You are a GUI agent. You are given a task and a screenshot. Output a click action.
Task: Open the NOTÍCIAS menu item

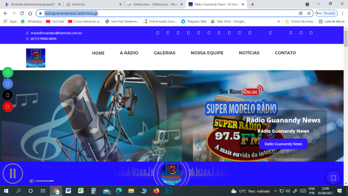click(x=249, y=53)
